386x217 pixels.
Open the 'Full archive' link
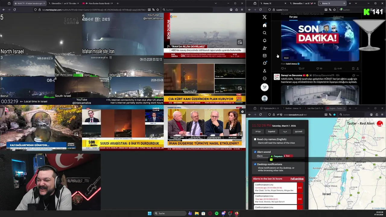(297, 179)
